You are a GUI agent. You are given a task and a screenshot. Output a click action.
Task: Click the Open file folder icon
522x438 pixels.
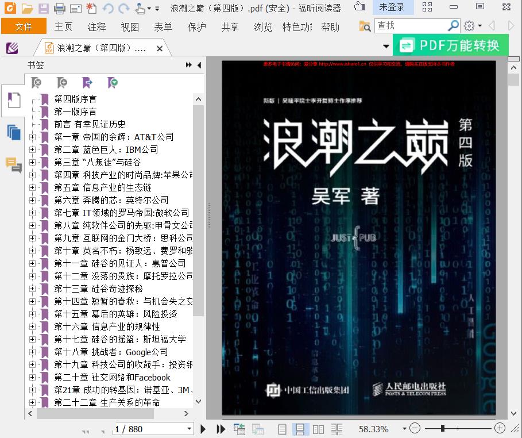click(x=27, y=7)
